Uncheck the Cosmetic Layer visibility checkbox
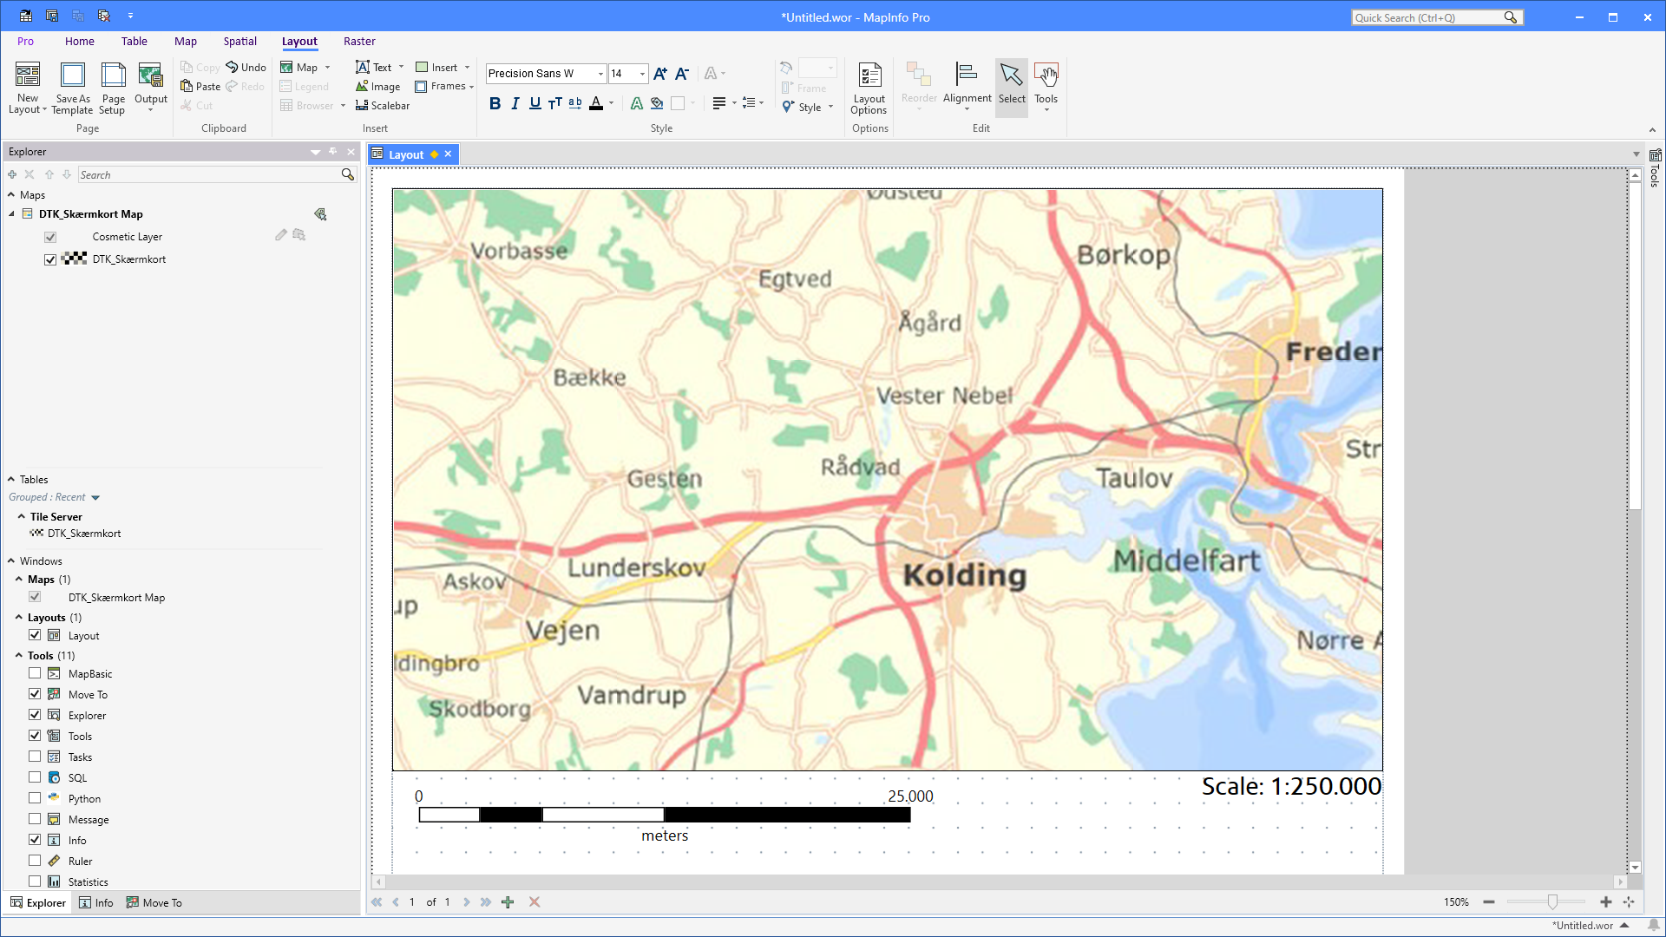Image resolution: width=1666 pixels, height=937 pixels. [x=49, y=236]
